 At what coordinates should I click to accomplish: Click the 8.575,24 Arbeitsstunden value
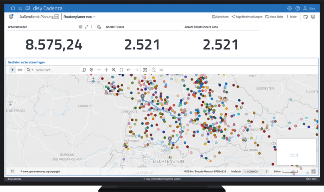point(54,45)
